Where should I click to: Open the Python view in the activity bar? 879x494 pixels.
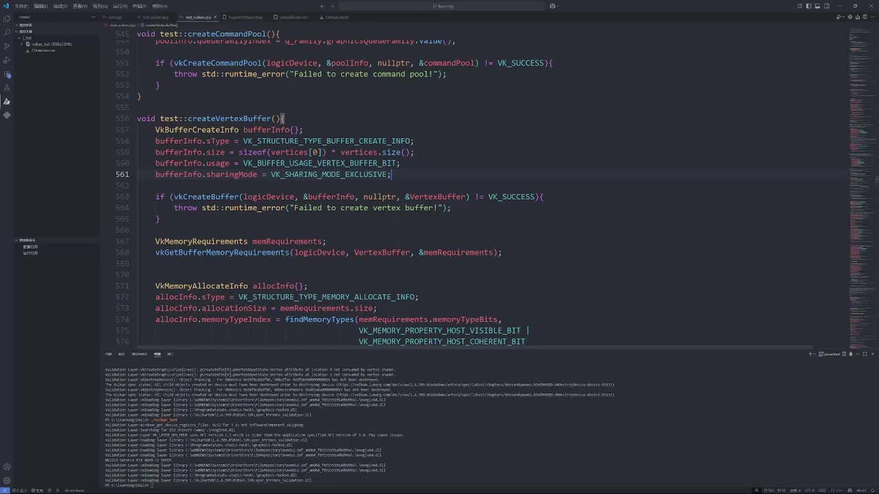tap(7, 115)
